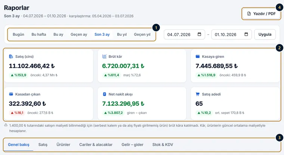Select the Bu ay period filter
The image size is (284, 155).
tap(58, 35)
